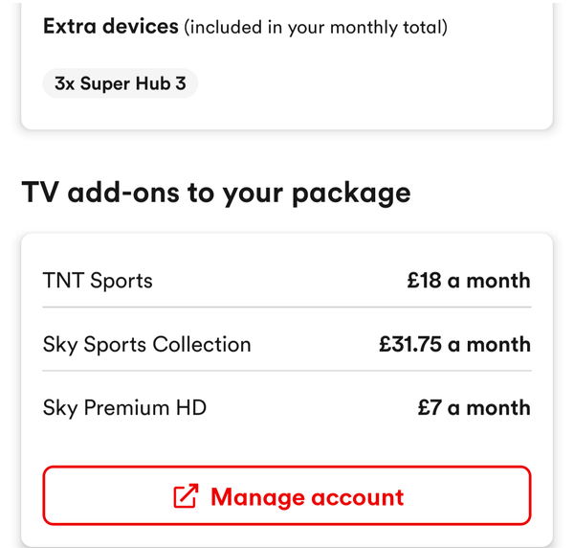Click the red Manage account text label
Image resolution: width=574 pixels, height=548 pixels.
[307, 497]
